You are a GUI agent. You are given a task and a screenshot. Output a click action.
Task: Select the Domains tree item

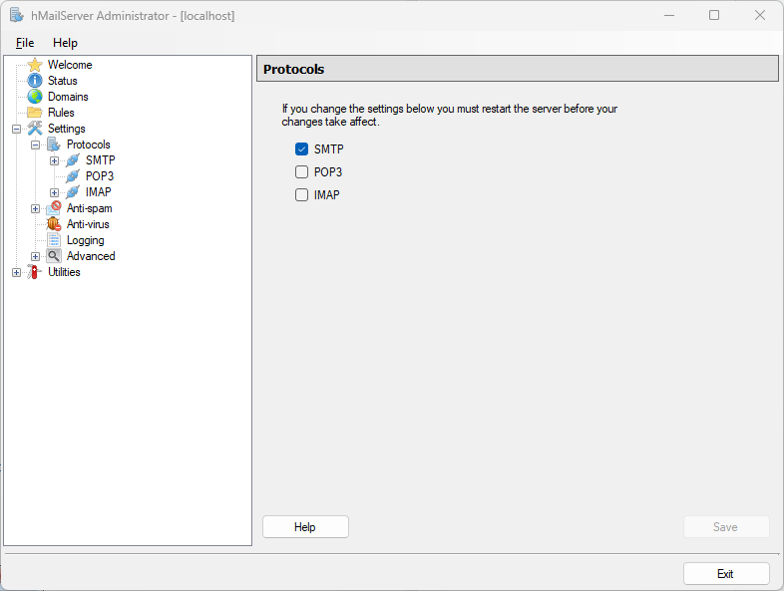click(68, 97)
